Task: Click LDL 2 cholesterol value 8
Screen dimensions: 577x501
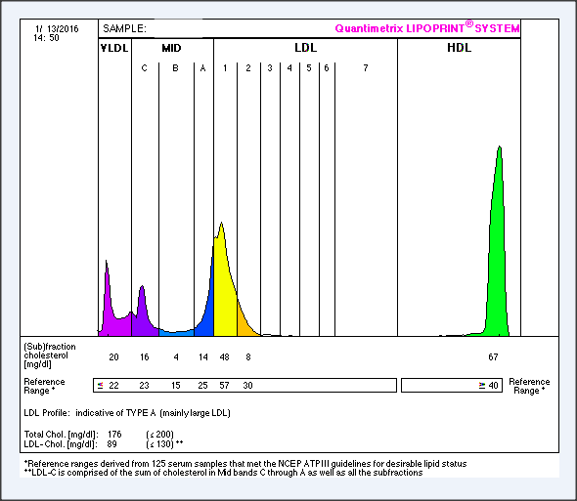Action: tap(248, 356)
